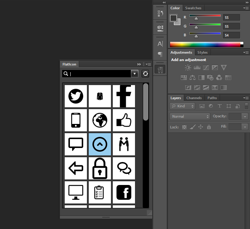
Task: Switch to the Swatches tab
Action: click(x=193, y=8)
